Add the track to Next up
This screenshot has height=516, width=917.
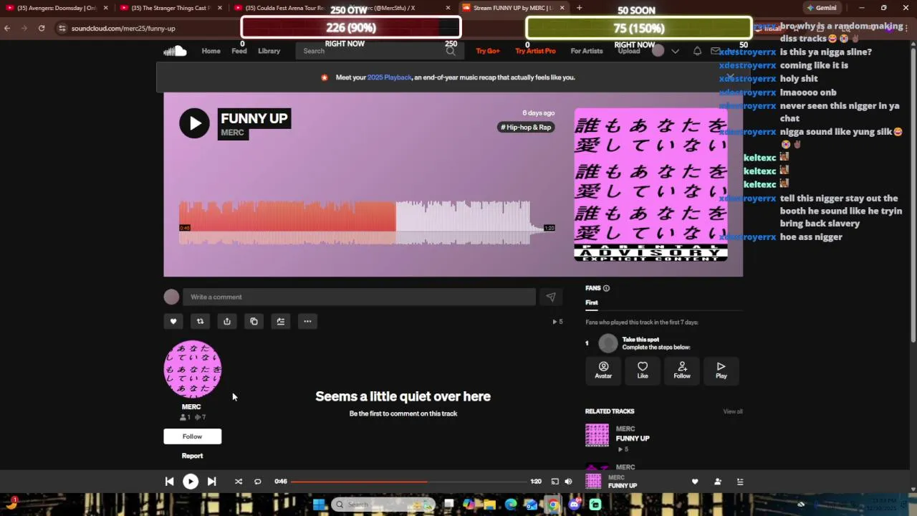281,321
